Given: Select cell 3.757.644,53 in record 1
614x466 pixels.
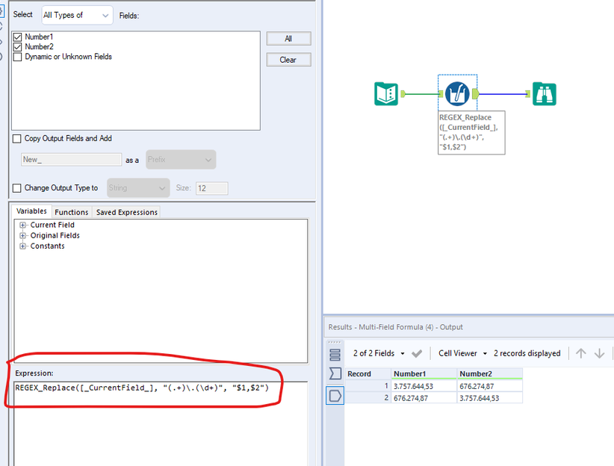Looking at the screenshot, I should point(424,386).
